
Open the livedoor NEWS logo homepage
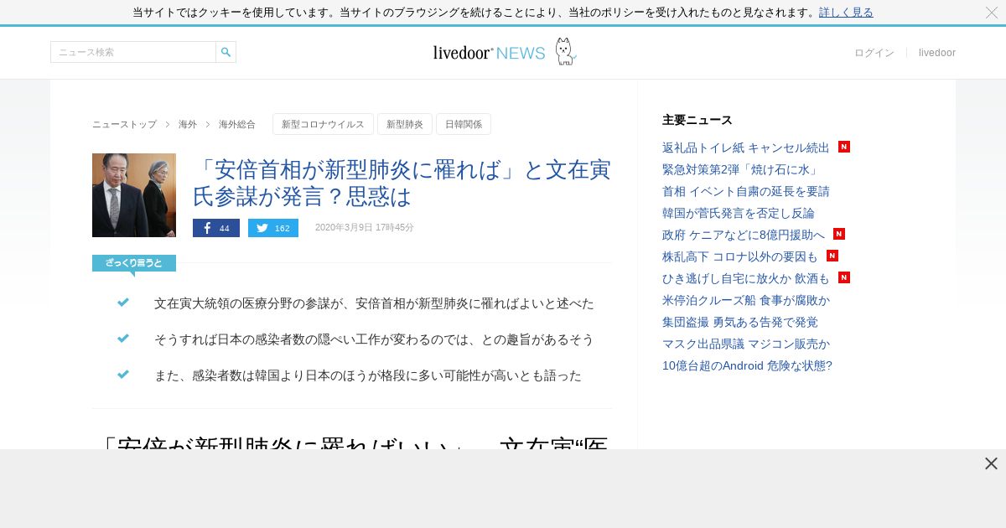point(504,52)
